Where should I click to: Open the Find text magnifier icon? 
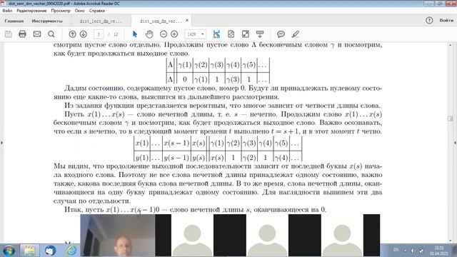pos(51,34)
